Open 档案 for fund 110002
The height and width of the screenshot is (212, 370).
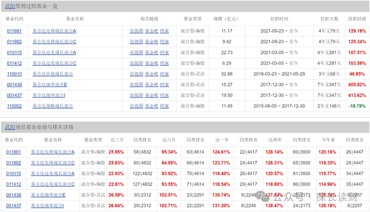164,106
